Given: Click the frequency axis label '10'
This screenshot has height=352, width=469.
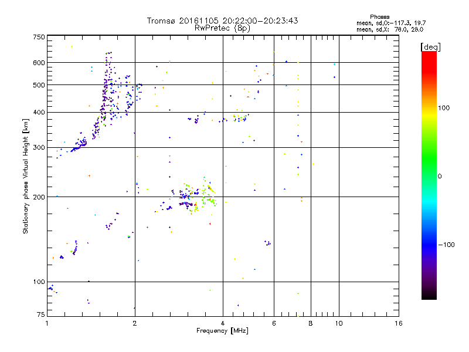Looking at the screenshot, I should pyautogui.click(x=339, y=323).
